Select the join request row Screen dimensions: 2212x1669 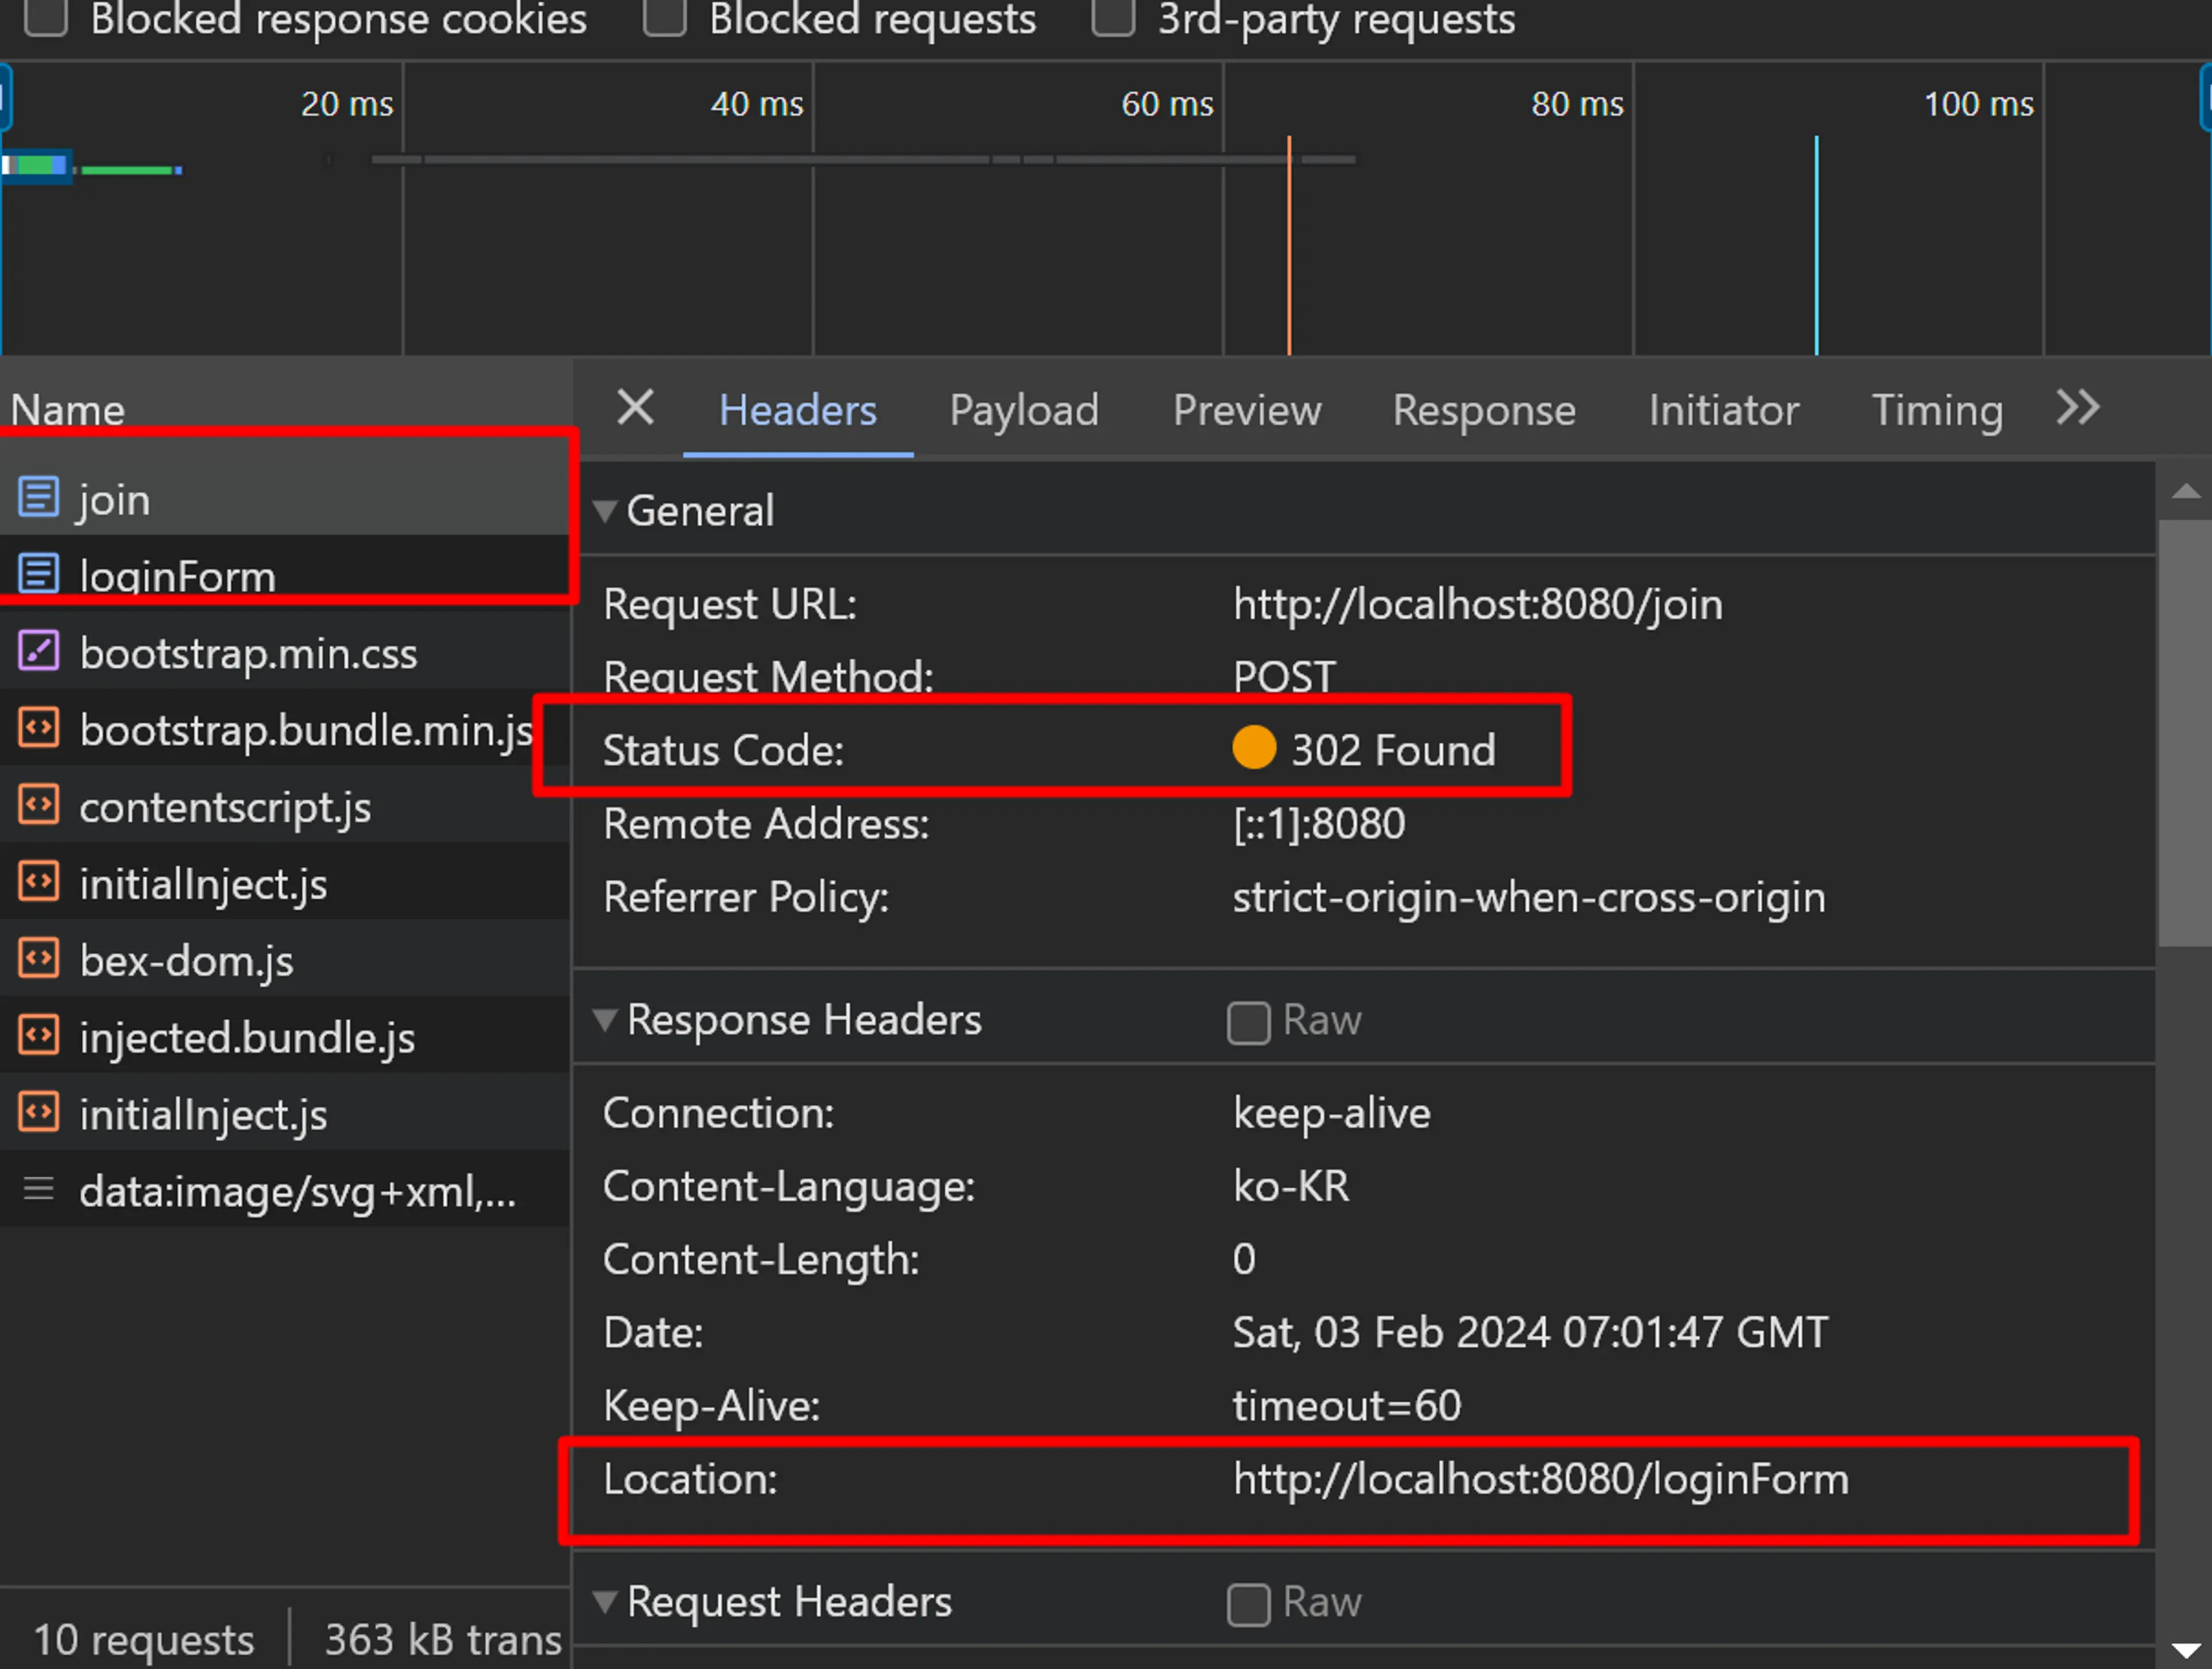285,497
